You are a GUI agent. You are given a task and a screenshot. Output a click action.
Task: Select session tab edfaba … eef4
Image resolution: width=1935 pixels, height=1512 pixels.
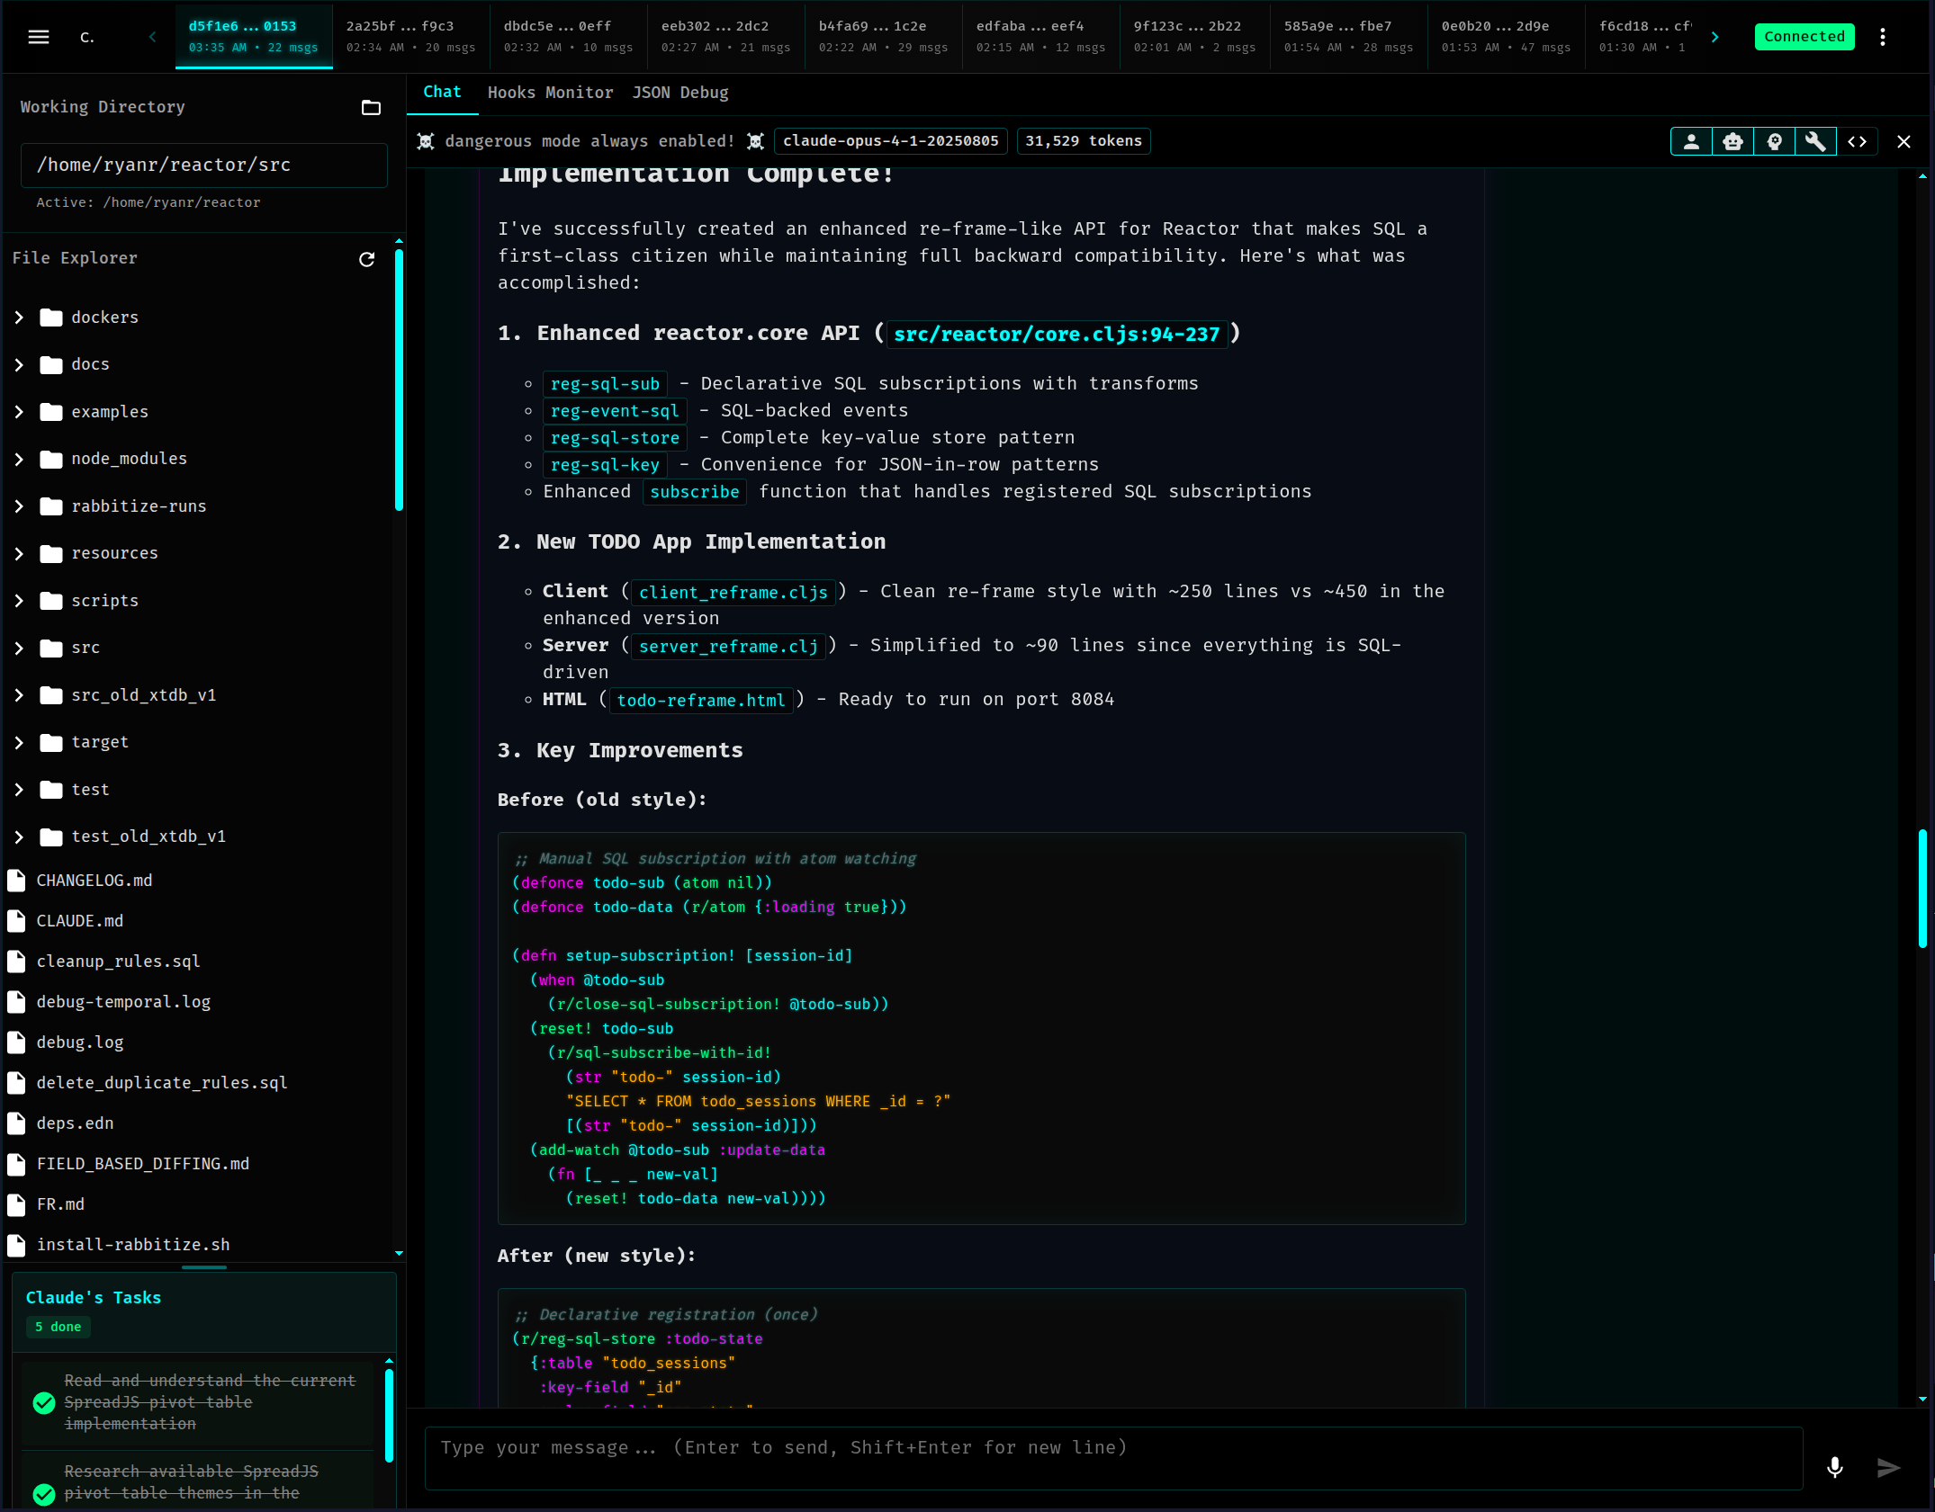click(1041, 37)
